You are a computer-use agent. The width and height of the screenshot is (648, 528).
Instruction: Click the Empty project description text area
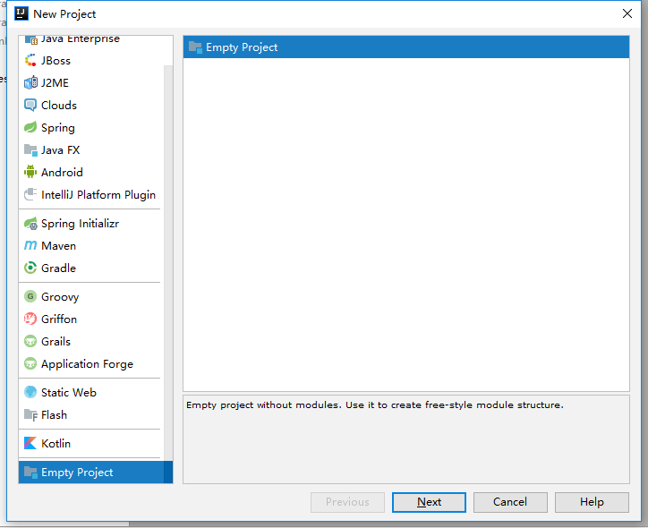point(406,439)
